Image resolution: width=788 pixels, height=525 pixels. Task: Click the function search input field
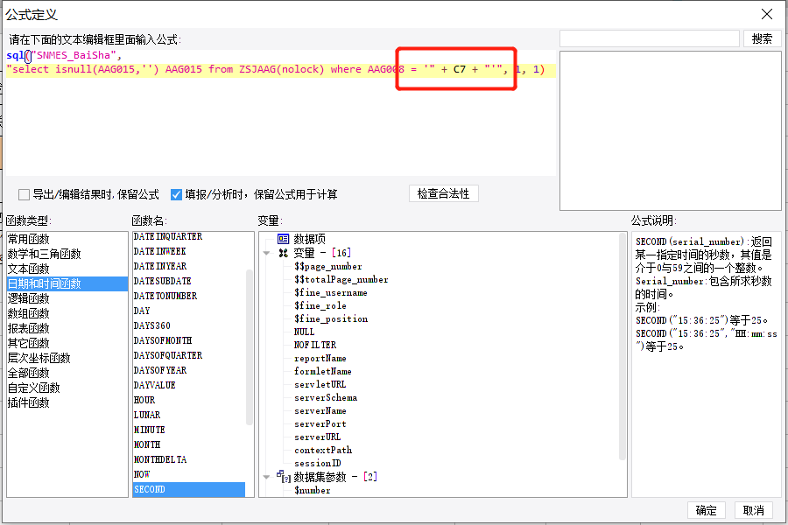point(650,38)
